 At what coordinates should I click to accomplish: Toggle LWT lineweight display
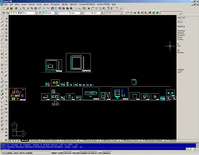pos(100,153)
